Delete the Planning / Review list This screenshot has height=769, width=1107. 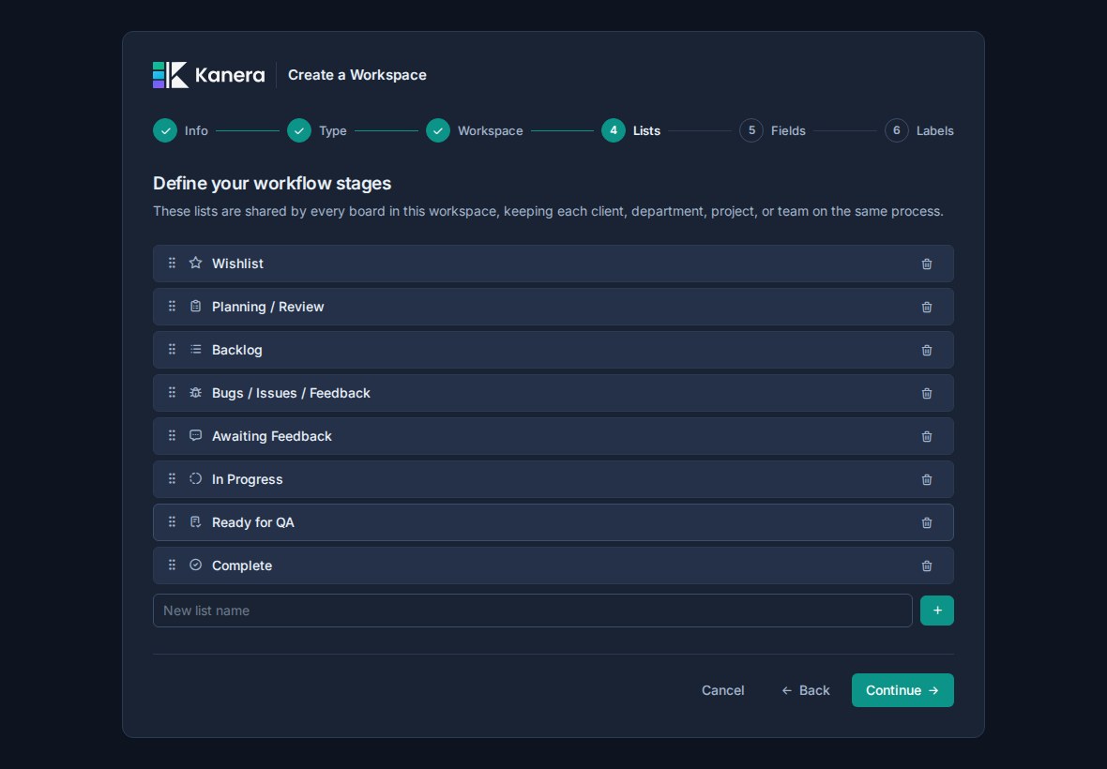click(926, 307)
